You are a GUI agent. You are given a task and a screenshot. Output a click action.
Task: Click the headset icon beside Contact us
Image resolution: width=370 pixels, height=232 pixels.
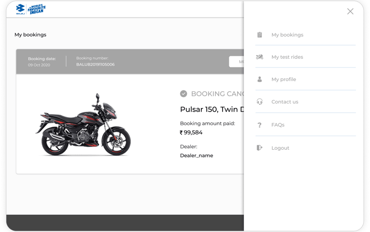point(260,102)
